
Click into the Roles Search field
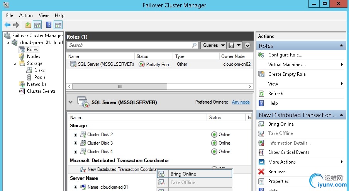[132, 45]
